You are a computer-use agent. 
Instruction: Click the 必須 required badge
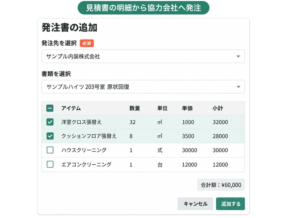(87, 43)
